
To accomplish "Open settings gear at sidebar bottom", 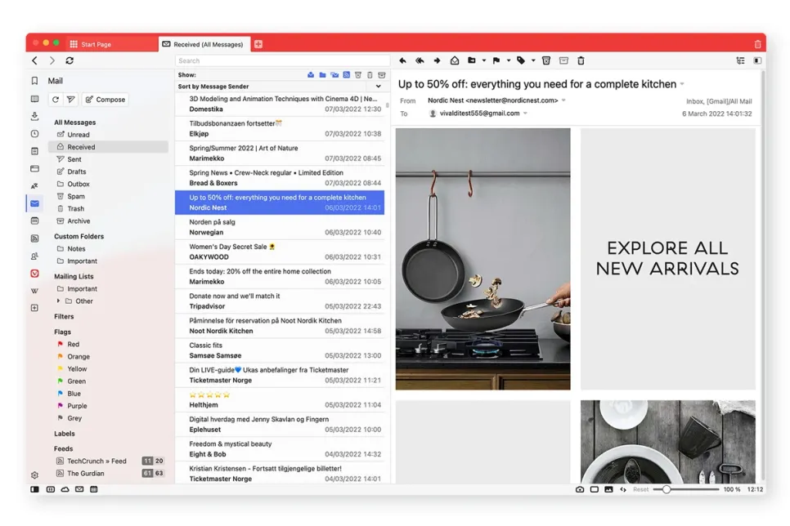I will (35, 475).
